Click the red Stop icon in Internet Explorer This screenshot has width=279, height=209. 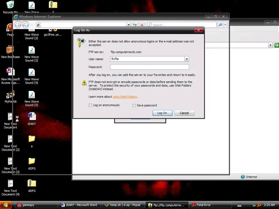click(142, 25)
